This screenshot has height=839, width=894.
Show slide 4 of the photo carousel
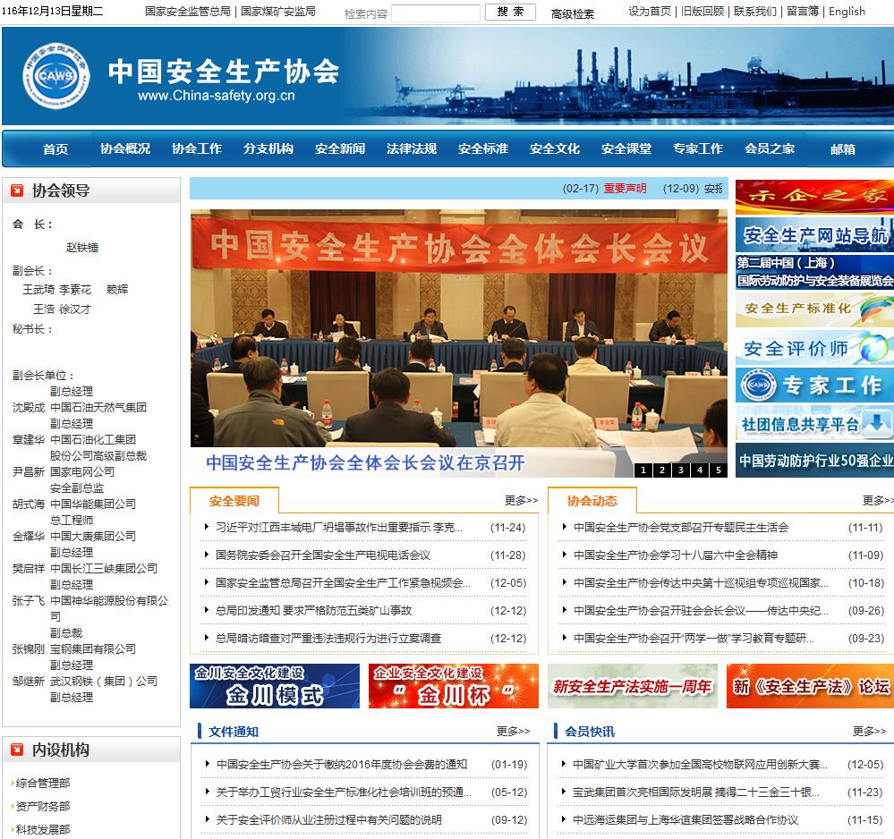tap(700, 470)
